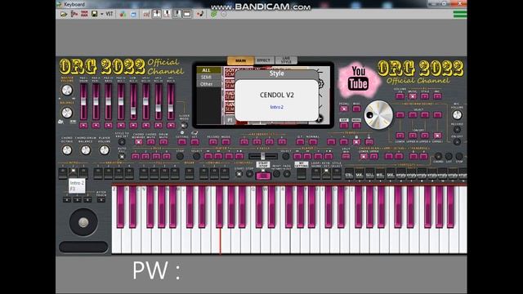This screenshot has height=294, width=523.
Task: Click the P1 page button in display
Action: pyautogui.click(x=230, y=120)
